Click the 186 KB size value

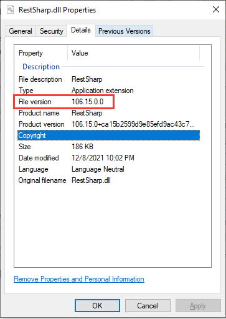tap(82, 147)
